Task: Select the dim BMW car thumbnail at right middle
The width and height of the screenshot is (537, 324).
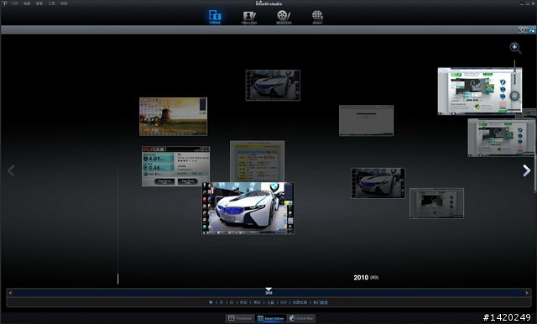Action: point(378,183)
